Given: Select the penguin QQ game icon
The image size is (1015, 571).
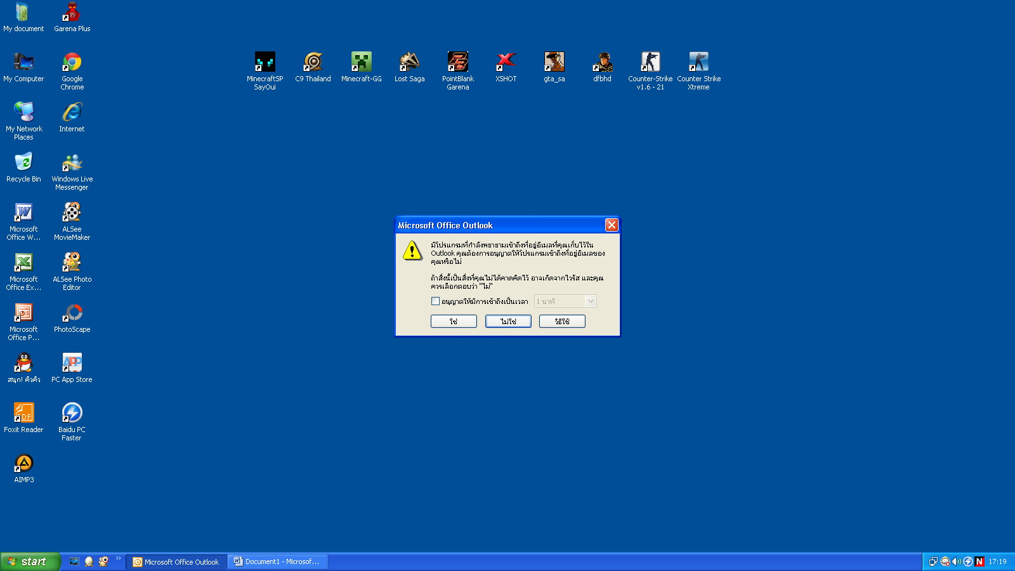Looking at the screenshot, I should point(23,367).
